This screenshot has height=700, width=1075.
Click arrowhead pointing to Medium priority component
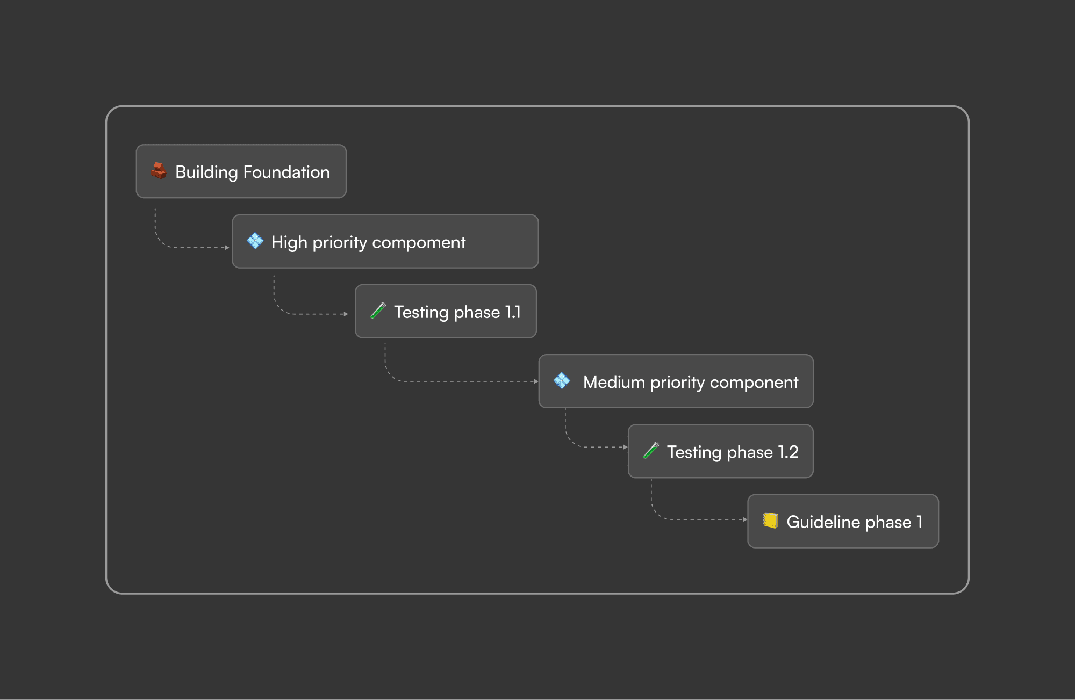coord(536,381)
